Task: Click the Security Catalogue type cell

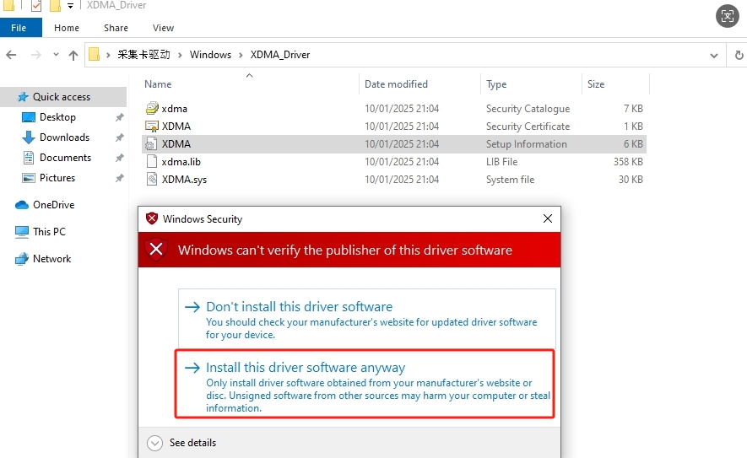Action: (x=528, y=109)
